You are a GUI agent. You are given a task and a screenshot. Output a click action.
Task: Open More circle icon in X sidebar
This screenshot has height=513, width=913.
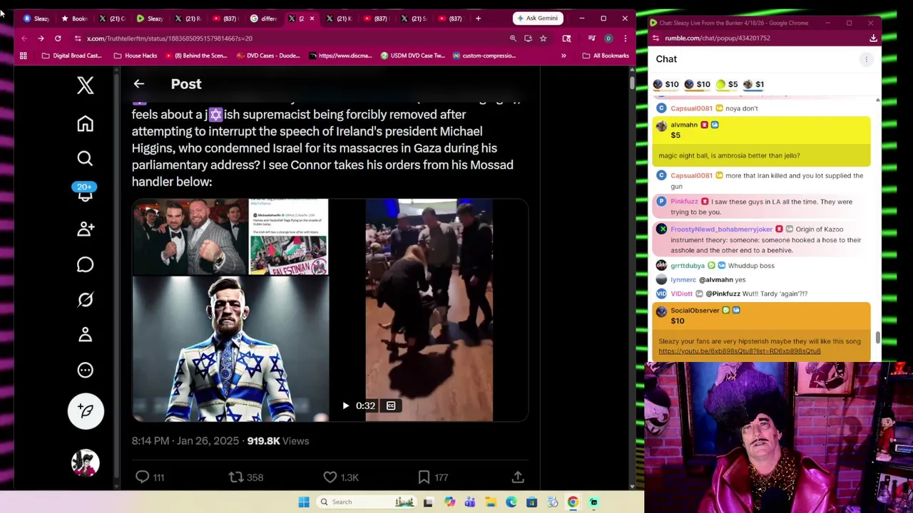pyautogui.click(x=85, y=370)
